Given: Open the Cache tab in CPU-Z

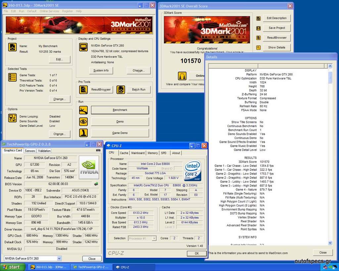Looking at the screenshot, I should pyautogui.click(x=124, y=153).
